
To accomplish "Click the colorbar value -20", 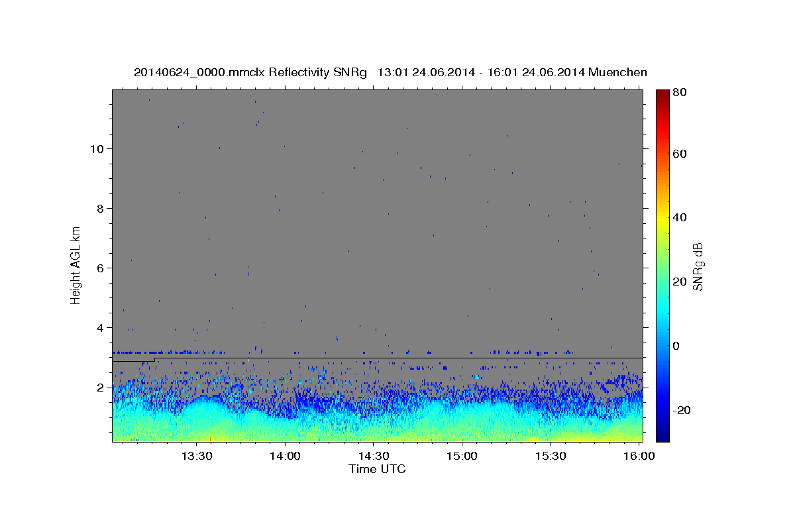I will pyautogui.click(x=683, y=410).
